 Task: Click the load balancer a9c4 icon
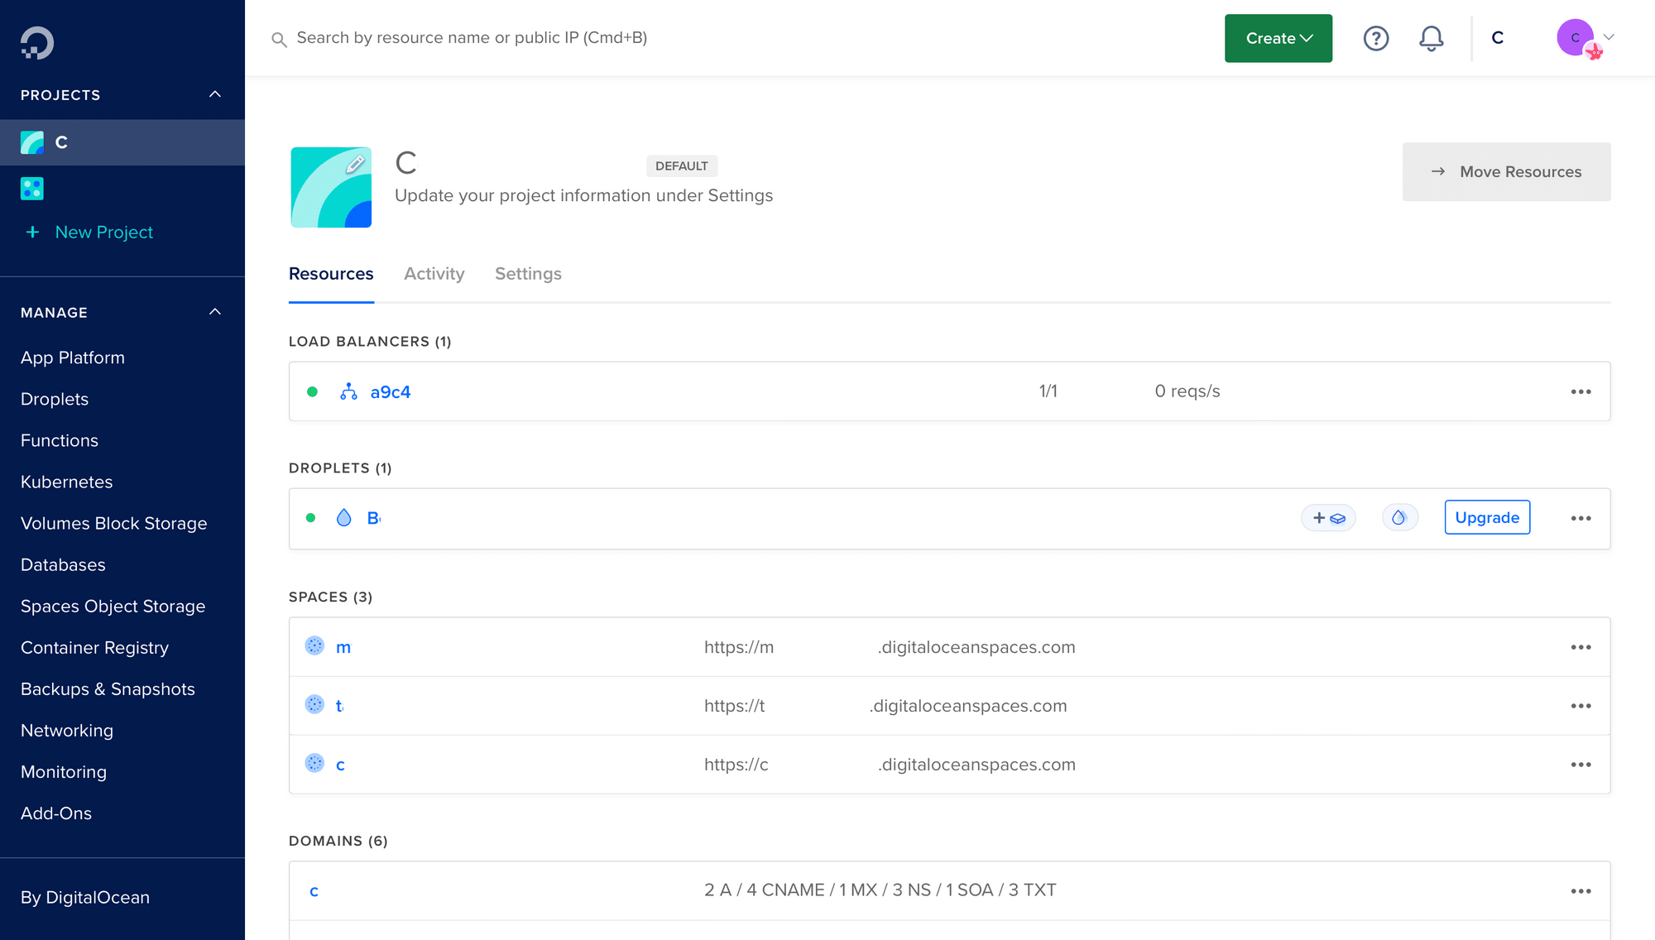(x=348, y=391)
